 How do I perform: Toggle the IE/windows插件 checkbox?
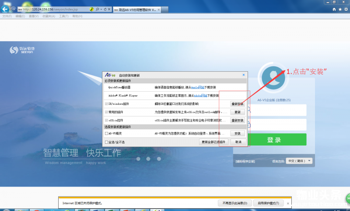[x=106, y=104]
